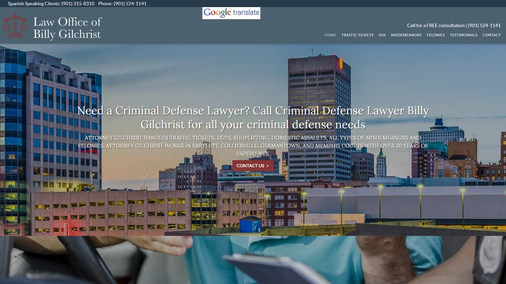
Task: Call the Spanish speaking clients number (901) 315-8310
Action: tap(78, 4)
